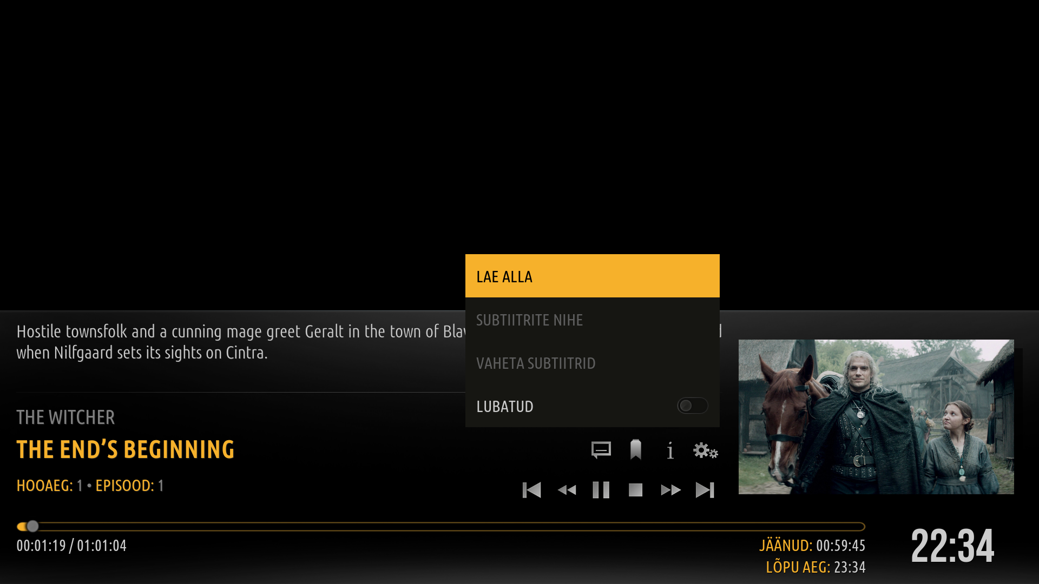Viewport: 1039px width, 584px height.
Task: Stop the video playback
Action: (635, 490)
